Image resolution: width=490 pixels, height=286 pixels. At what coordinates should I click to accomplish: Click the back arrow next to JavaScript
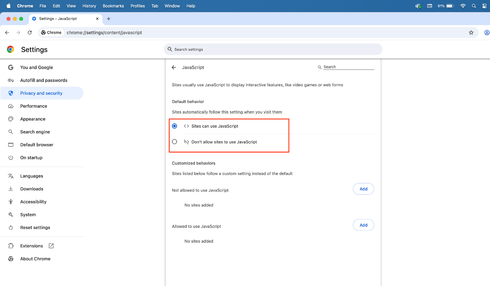tap(174, 68)
